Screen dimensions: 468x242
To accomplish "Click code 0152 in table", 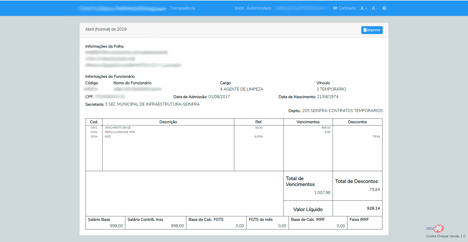I will (94, 132).
